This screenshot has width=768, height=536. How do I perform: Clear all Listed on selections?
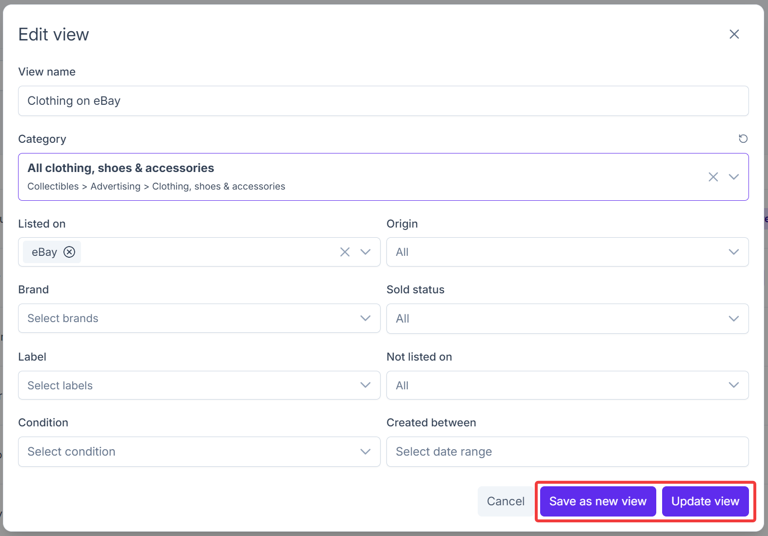[344, 252]
